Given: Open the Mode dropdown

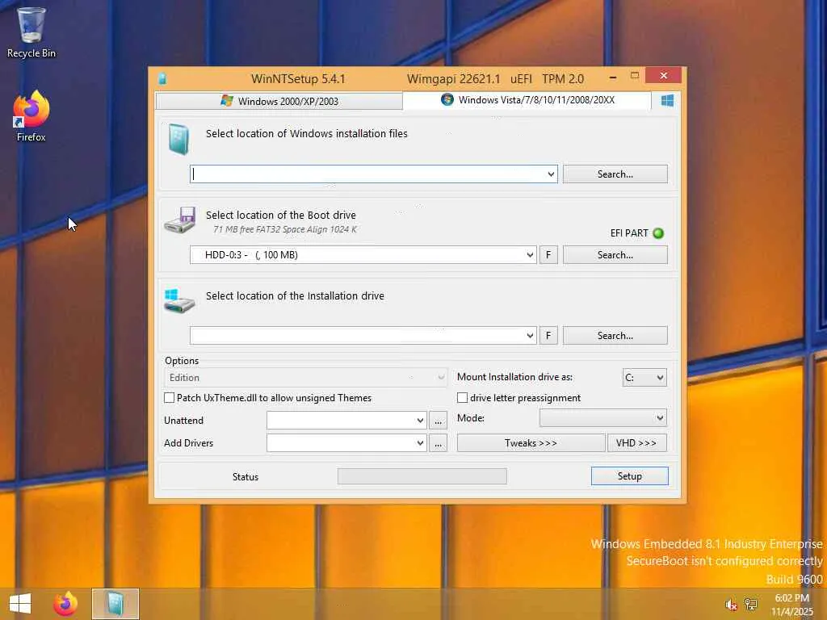Looking at the screenshot, I should 603,418.
